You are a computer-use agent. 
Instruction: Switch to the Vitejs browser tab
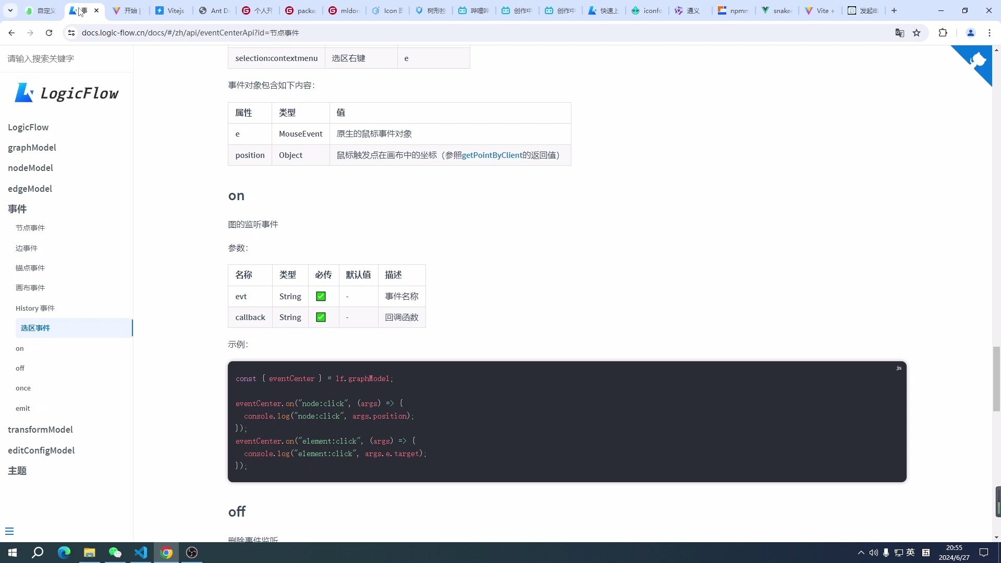tap(171, 10)
